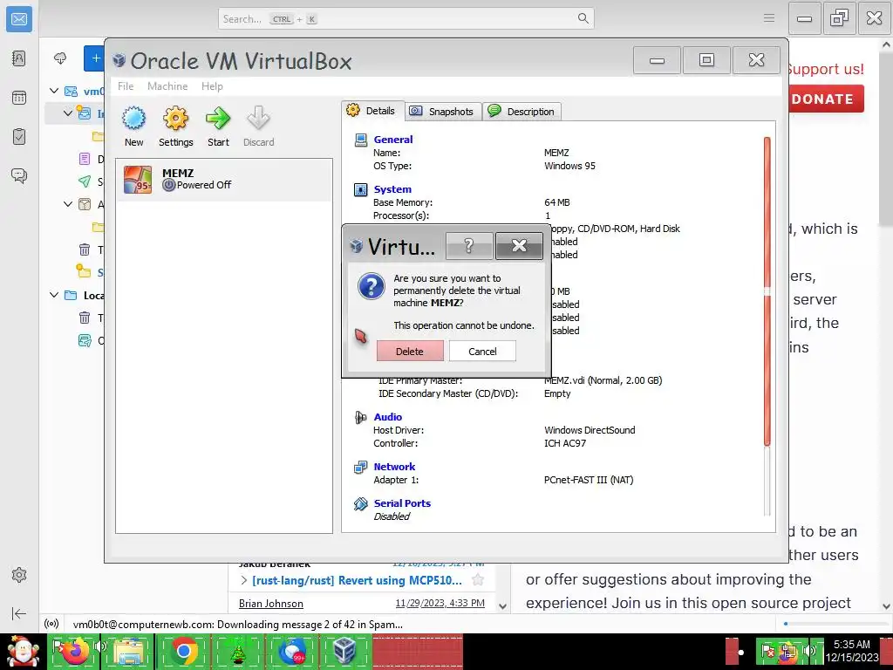Collapse the Archives folder chevron
Screen dimensions: 893x670
(x=68, y=203)
